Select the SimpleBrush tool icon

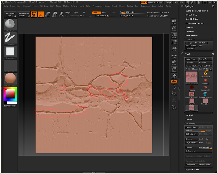pos(205,74)
